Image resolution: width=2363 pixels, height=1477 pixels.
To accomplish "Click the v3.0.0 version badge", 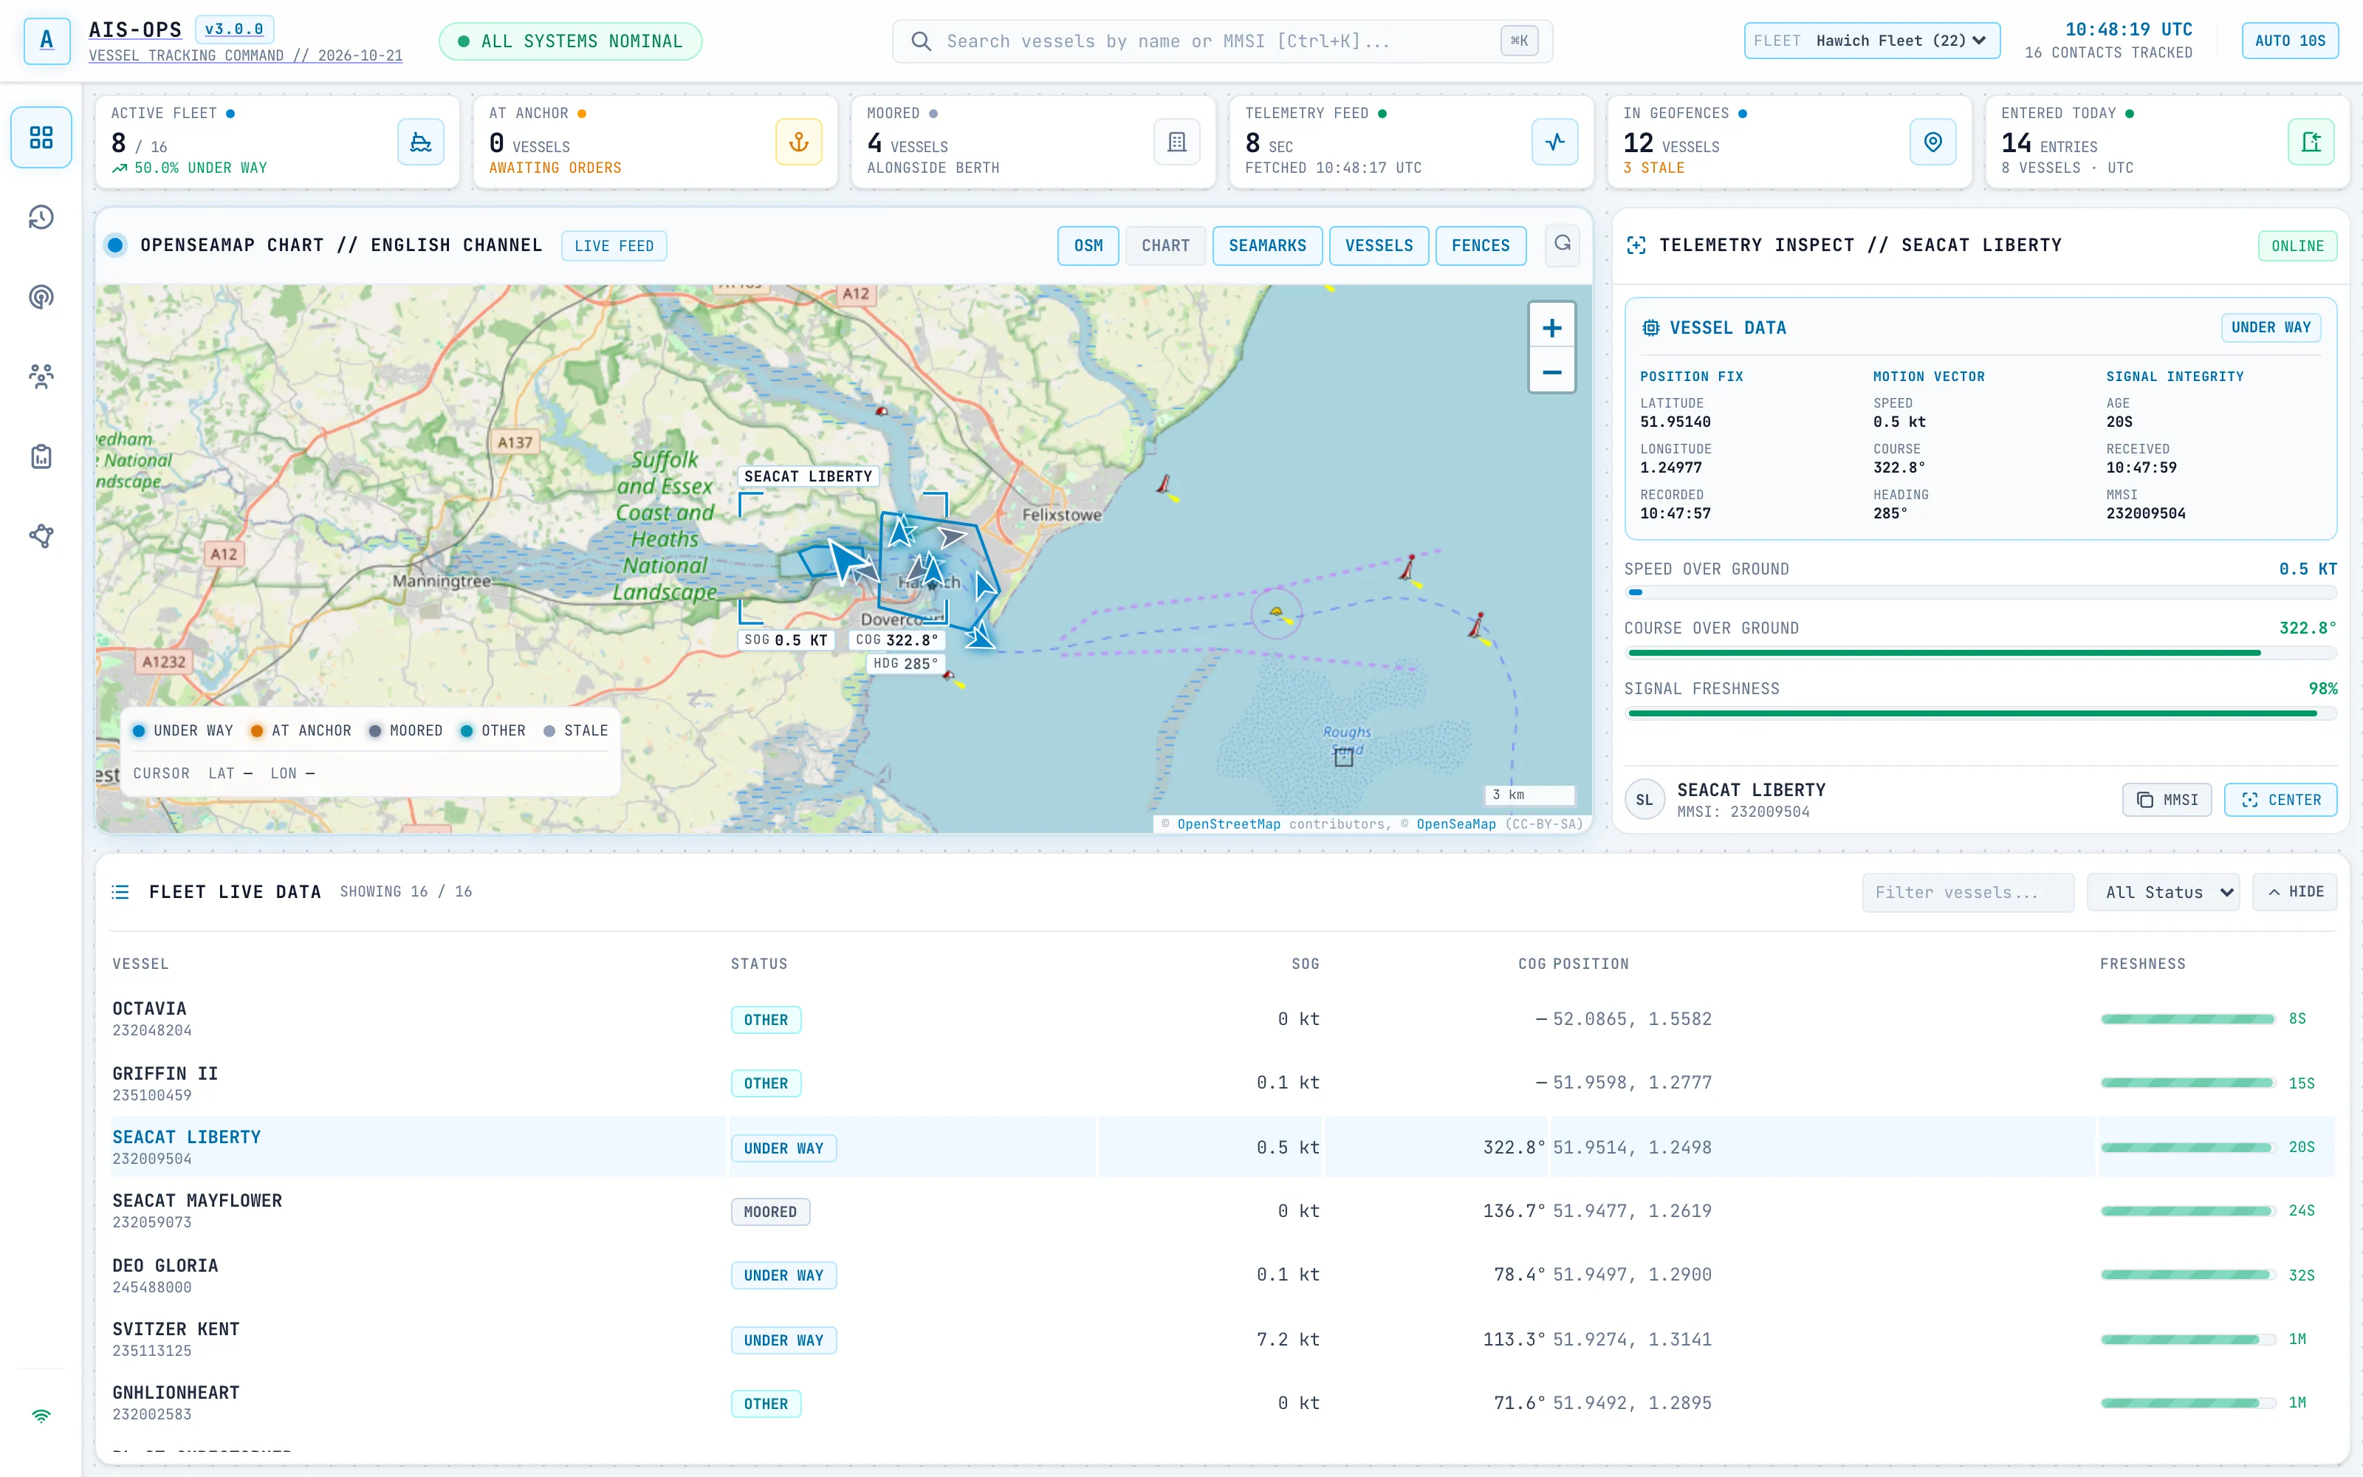I will pyautogui.click(x=234, y=30).
